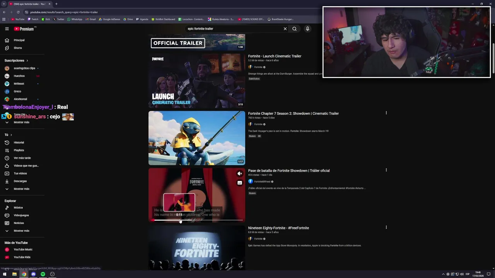Viewport: 495px width, 278px height.
Task: Open the Gmail bookmark
Action: (x=90, y=19)
